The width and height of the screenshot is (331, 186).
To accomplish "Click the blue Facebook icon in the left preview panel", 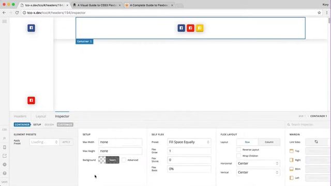I will (x=31, y=28).
